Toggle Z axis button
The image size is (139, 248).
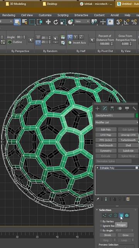(x=81, y=37)
